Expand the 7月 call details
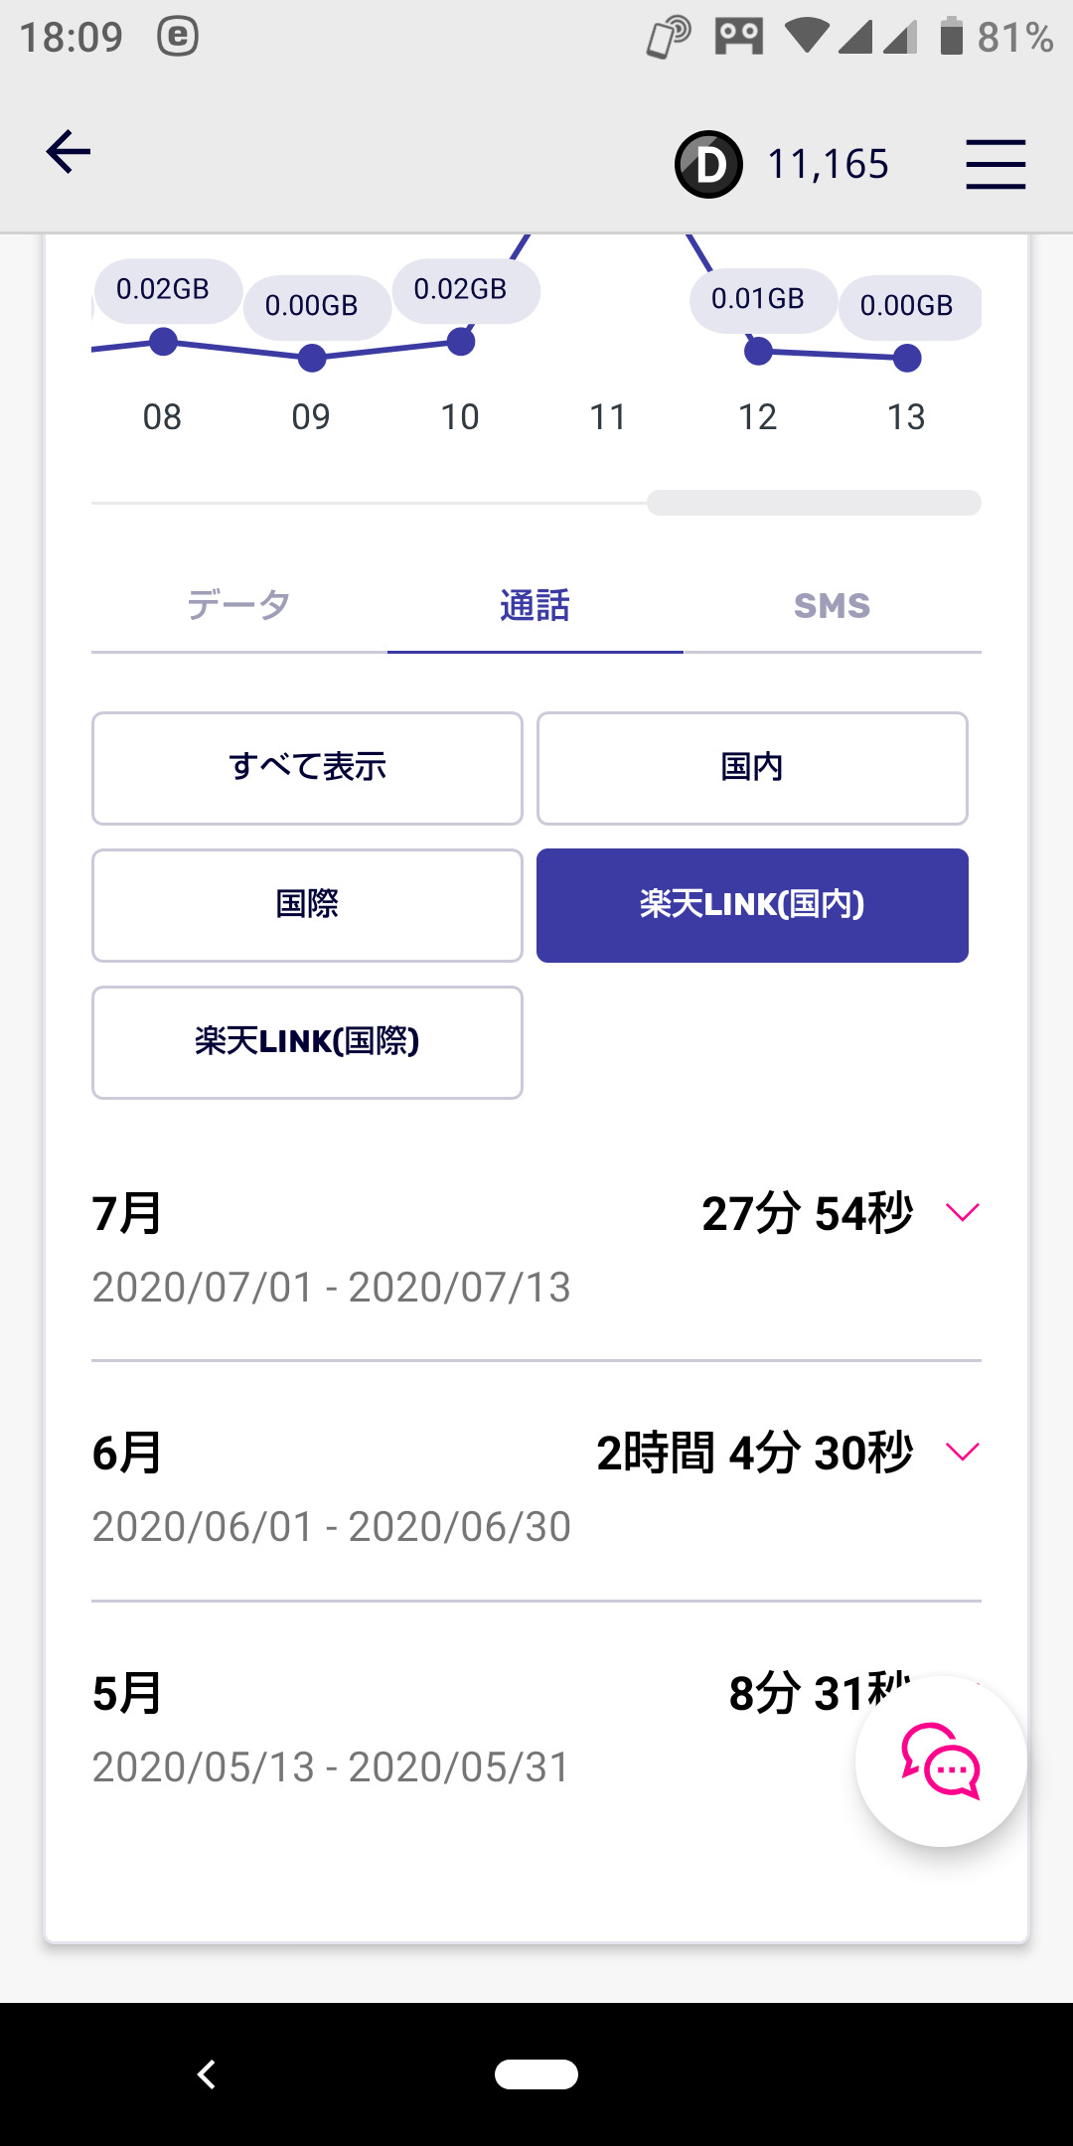 (962, 1212)
